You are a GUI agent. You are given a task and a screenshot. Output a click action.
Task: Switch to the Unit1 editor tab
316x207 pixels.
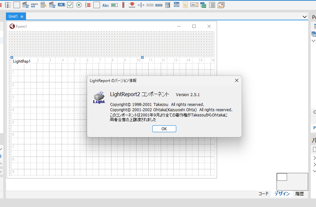[x=16, y=16]
